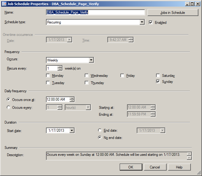Enable the Wednesday checkbox

[x=87, y=76]
